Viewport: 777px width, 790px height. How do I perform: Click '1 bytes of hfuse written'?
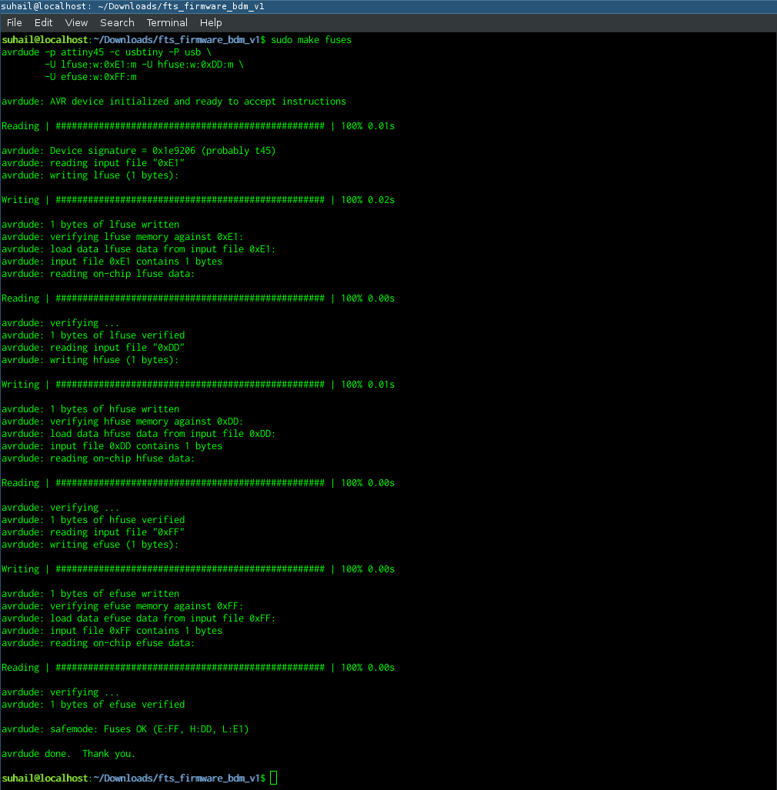pos(115,409)
